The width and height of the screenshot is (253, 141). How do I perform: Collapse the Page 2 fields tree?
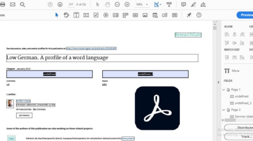[224, 110]
